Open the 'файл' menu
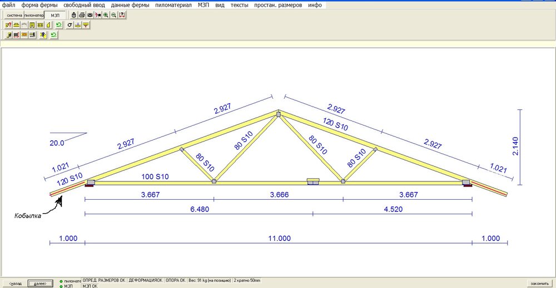The height and width of the screenshot is (288, 556). (x=9, y=4)
